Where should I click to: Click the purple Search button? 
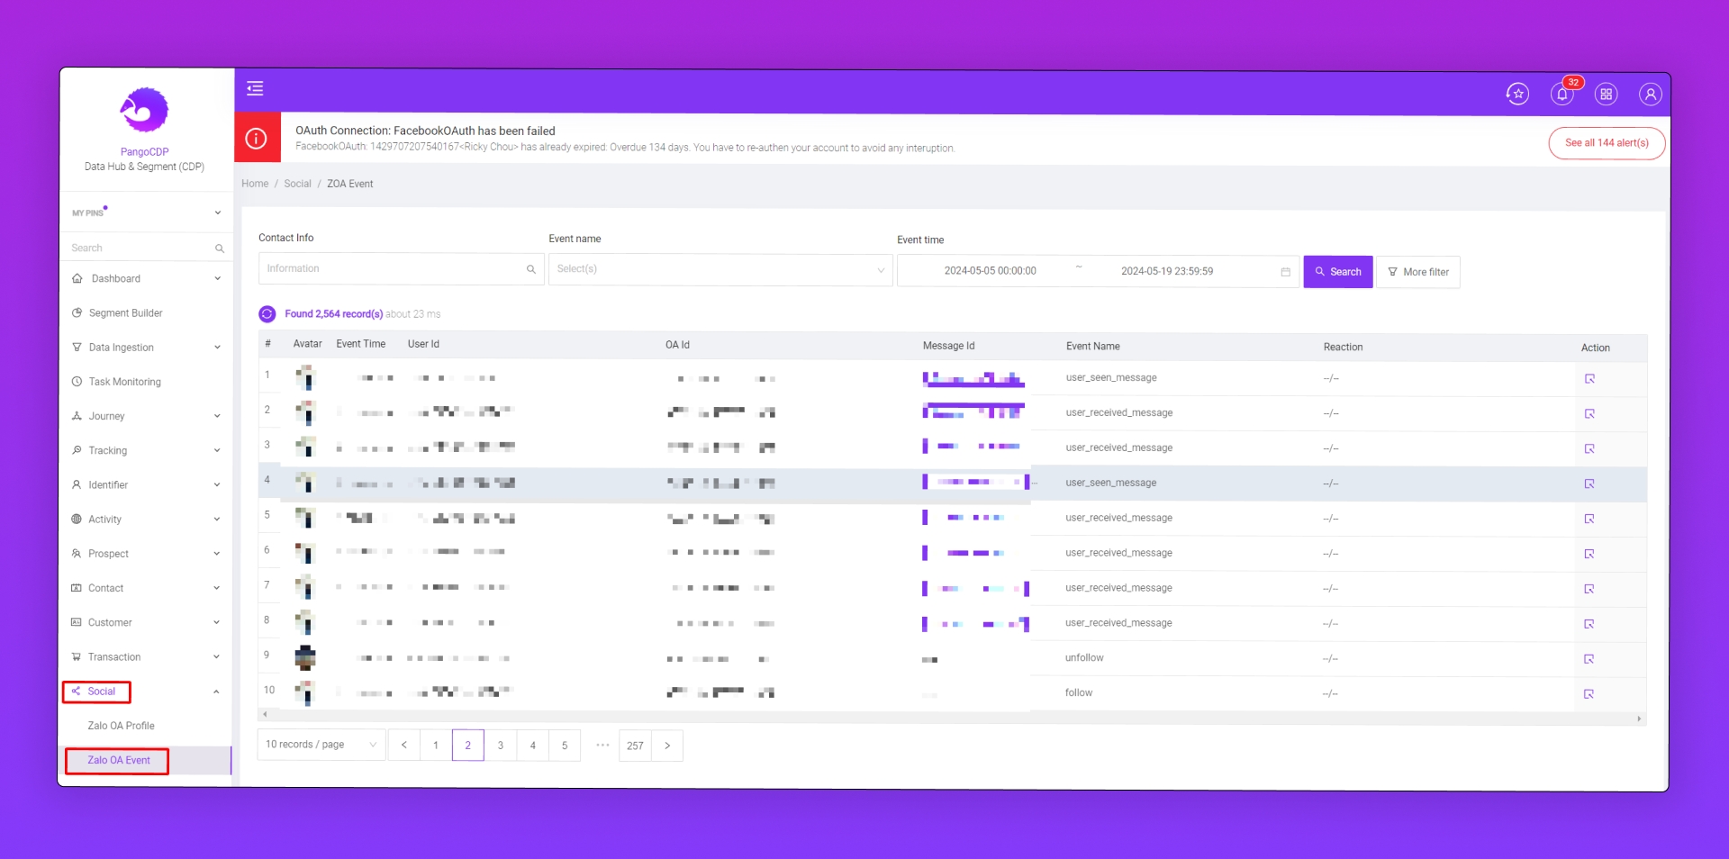(x=1337, y=272)
